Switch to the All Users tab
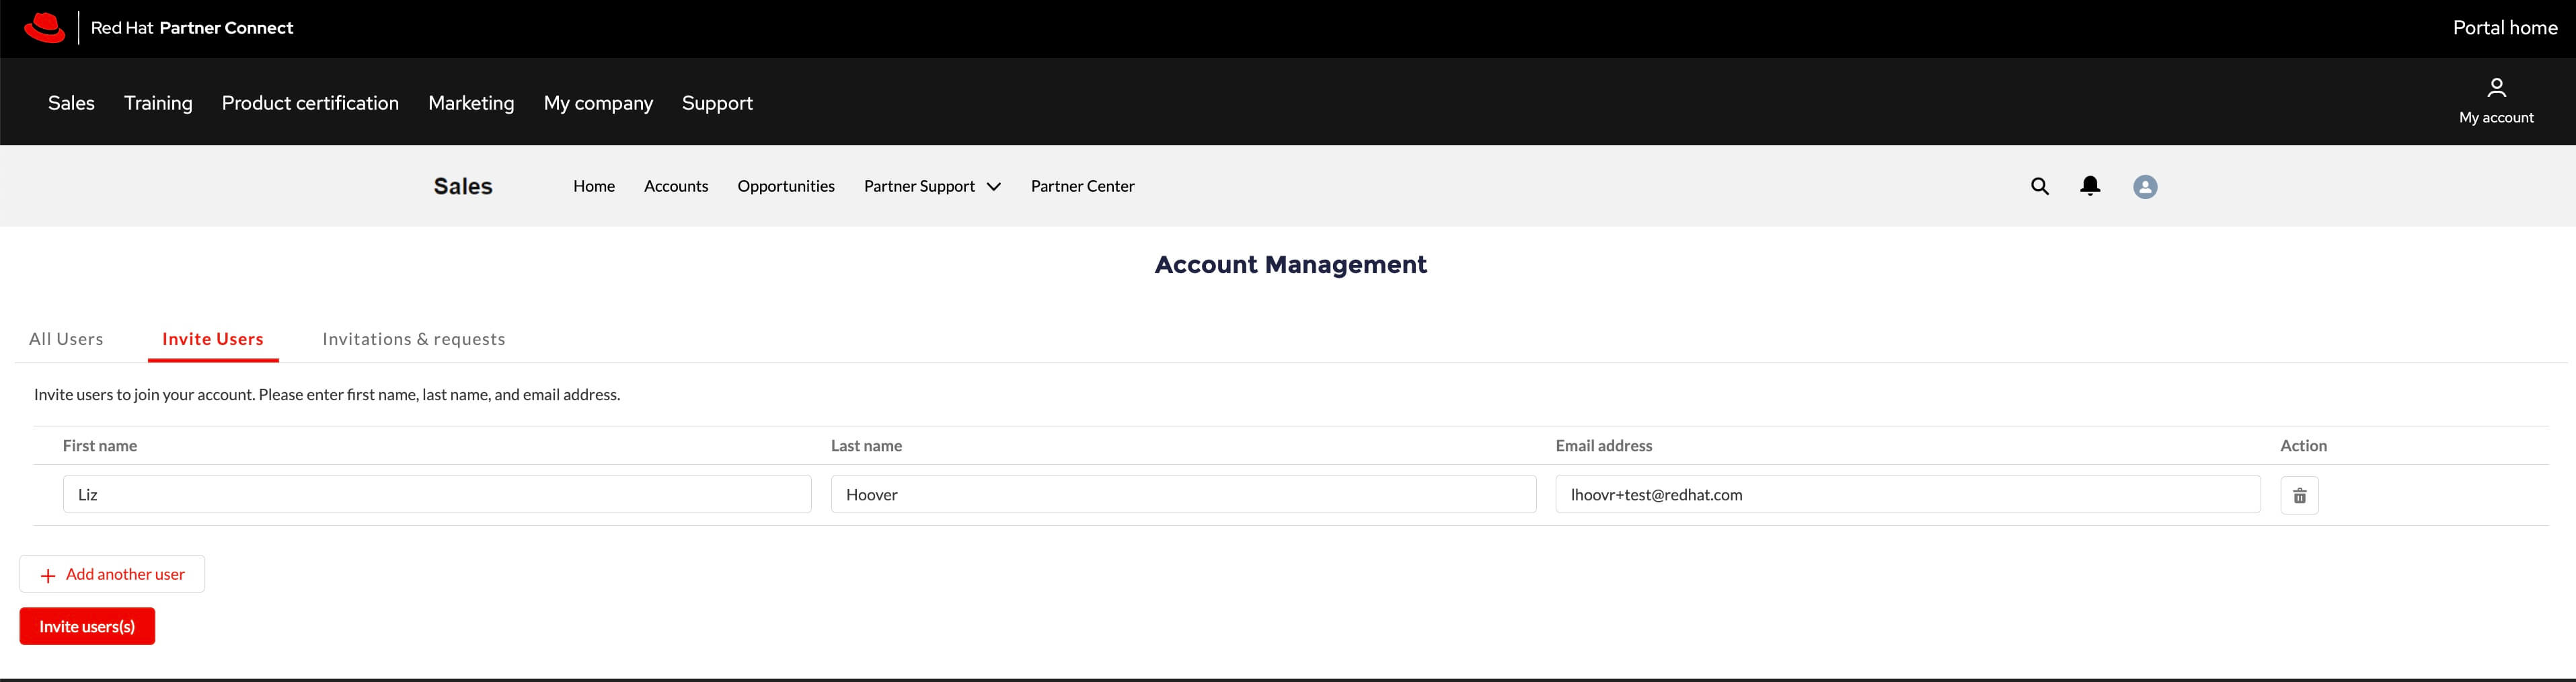Viewport: 2576px width, 682px height. coord(66,339)
